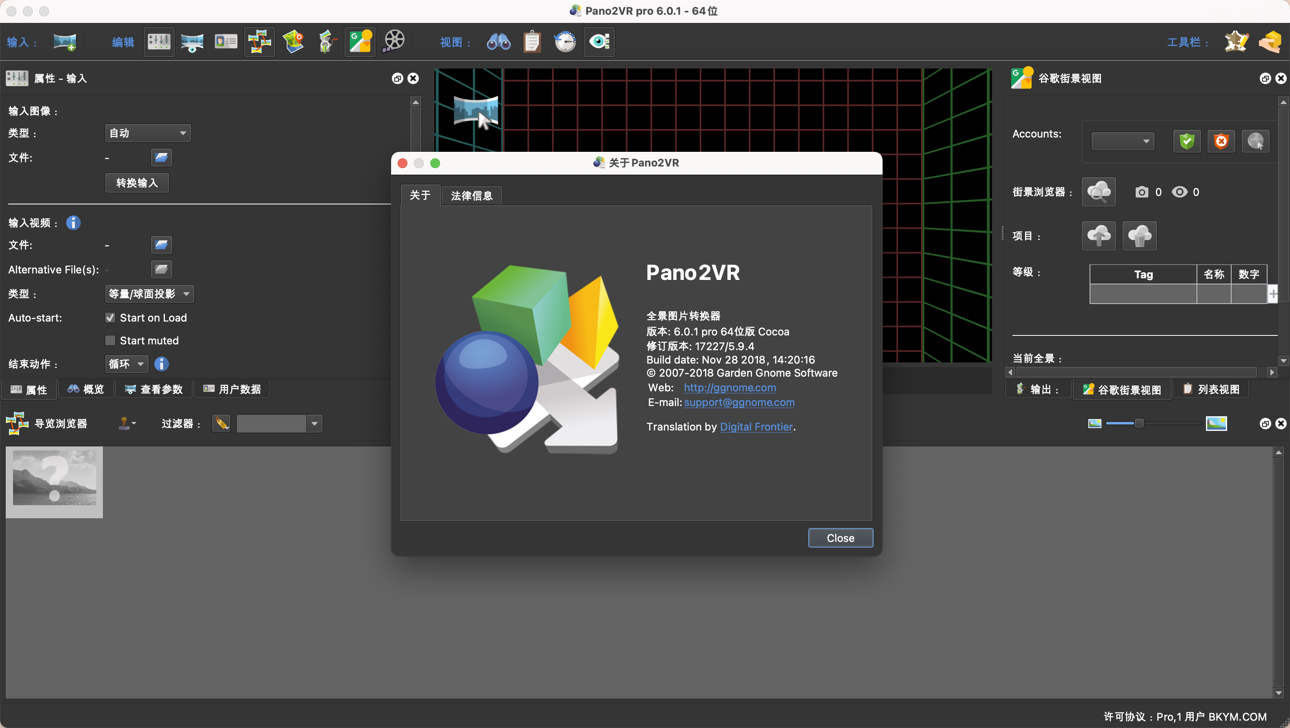Click the large thumbnail size icon
Screen dimensions: 1290x728
1216,424
